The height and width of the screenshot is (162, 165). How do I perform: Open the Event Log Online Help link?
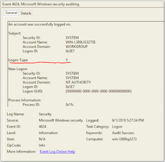tap(57, 151)
